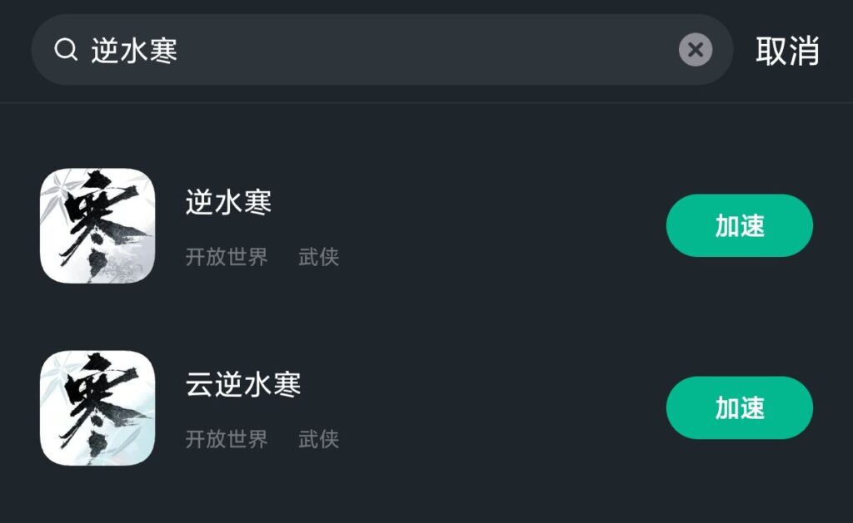
Task: Select the 武侠 tag under 云逆水寒
Action: click(319, 439)
